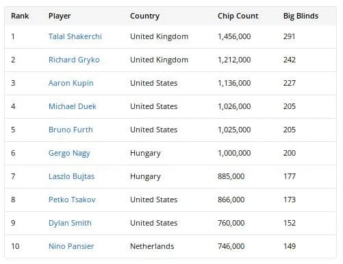Viewport: 343px width, 264px height.
Task: Select the 1,456,000 chip count cell
Action: (x=234, y=36)
